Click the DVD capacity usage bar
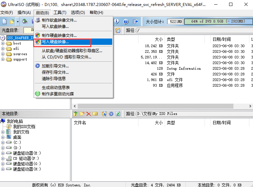This screenshot has width=253, height=187. coord(218,22)
